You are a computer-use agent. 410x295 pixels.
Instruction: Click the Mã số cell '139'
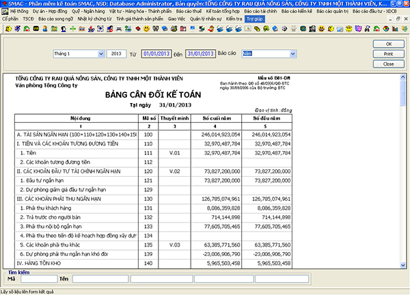point(148,254)
